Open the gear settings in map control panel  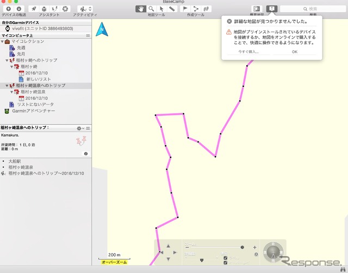pos(256,255)
